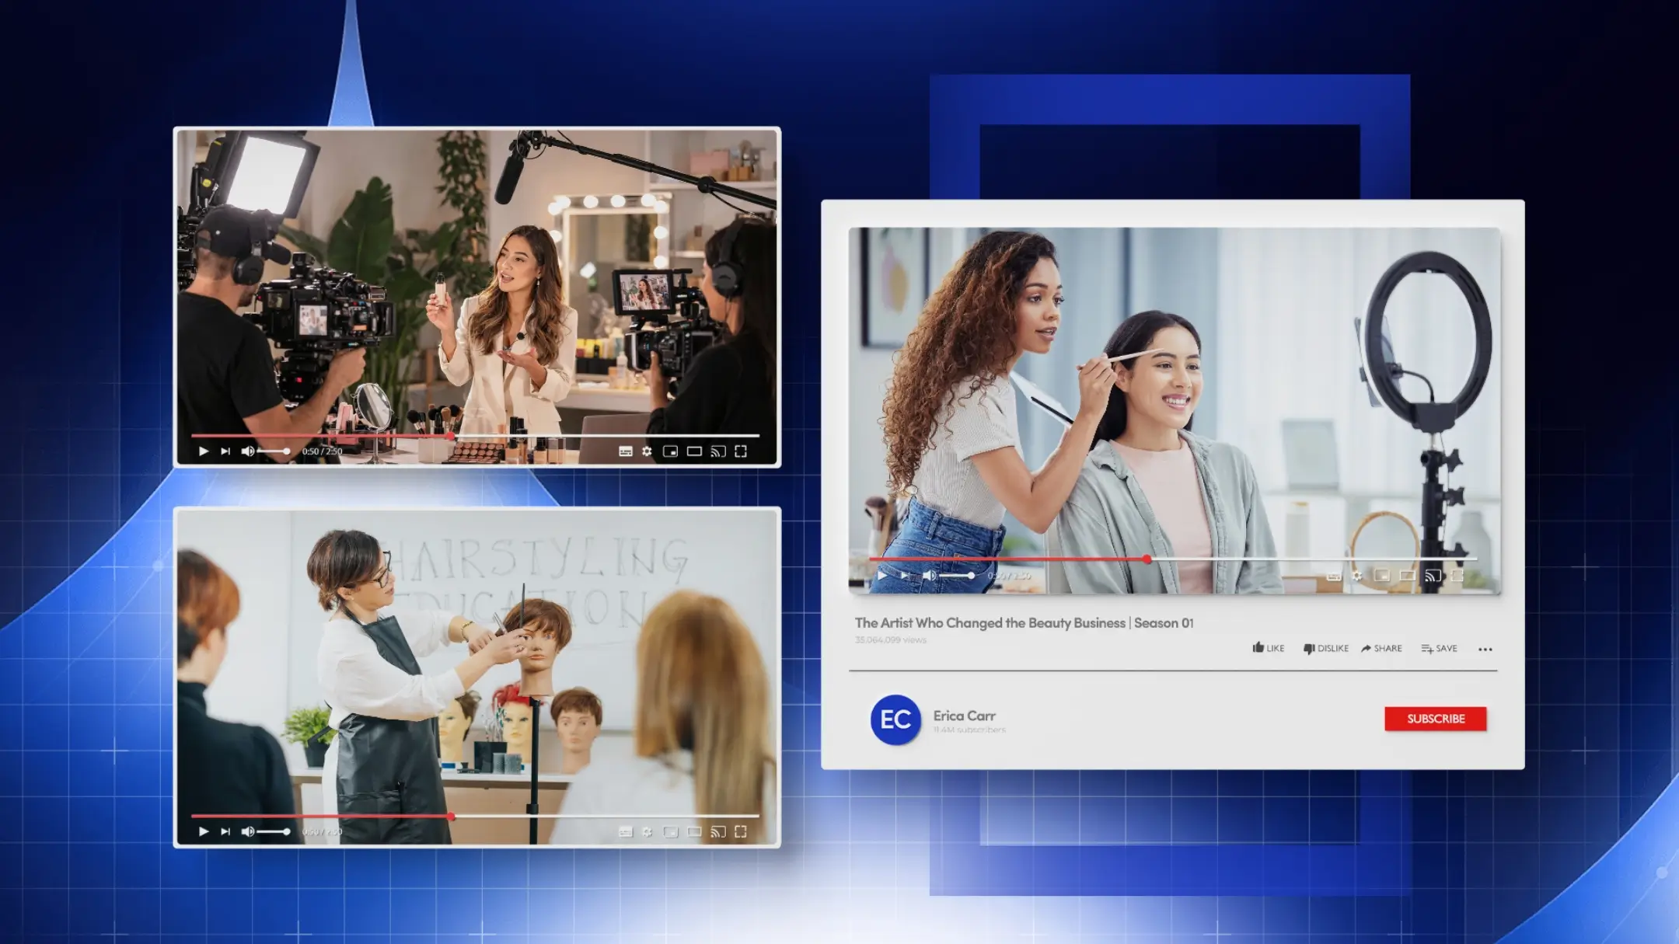
Task: Click the 0:50 / 2:50 time in film-set video
Action: (x=322, y=451)
